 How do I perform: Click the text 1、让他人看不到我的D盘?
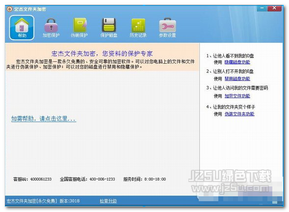[230, 55]
